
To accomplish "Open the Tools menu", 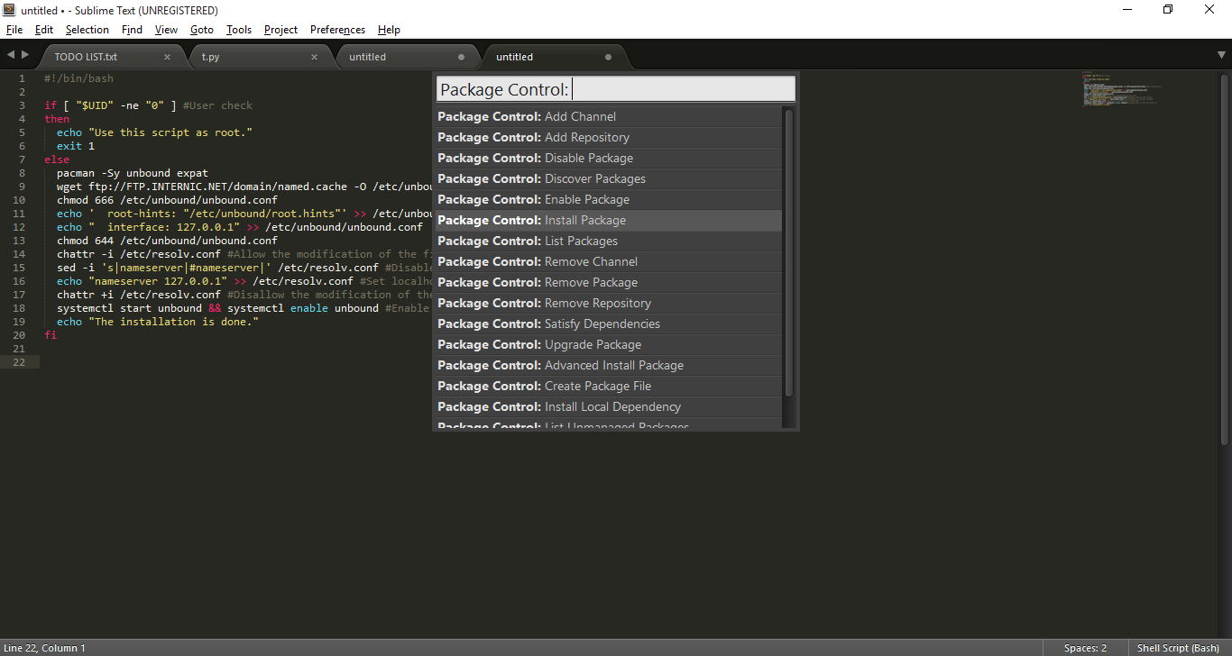I will 239,30.
